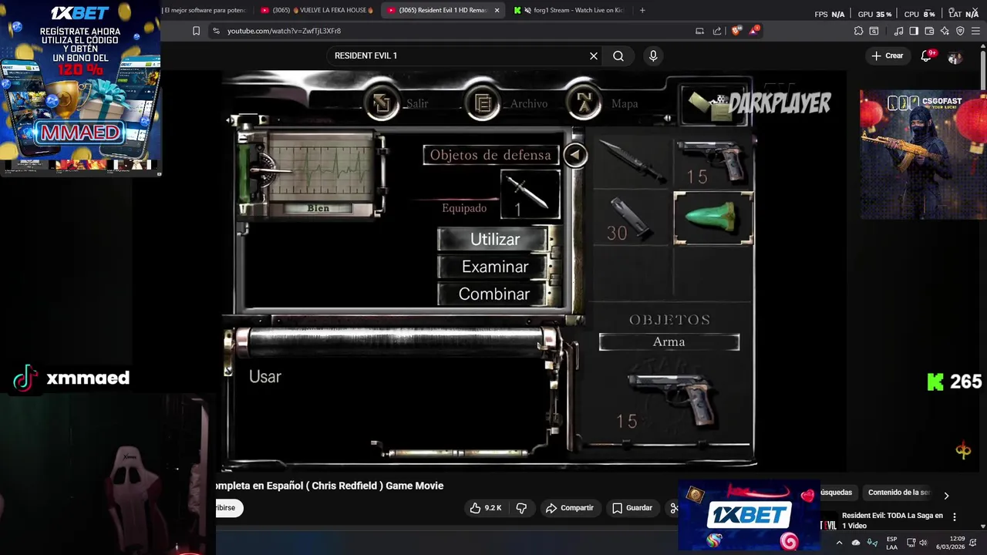Image resolution: width=987 pixels, height=555 pixels.
Task: Open the Brave Wallet icon
Action: [929, 31]
